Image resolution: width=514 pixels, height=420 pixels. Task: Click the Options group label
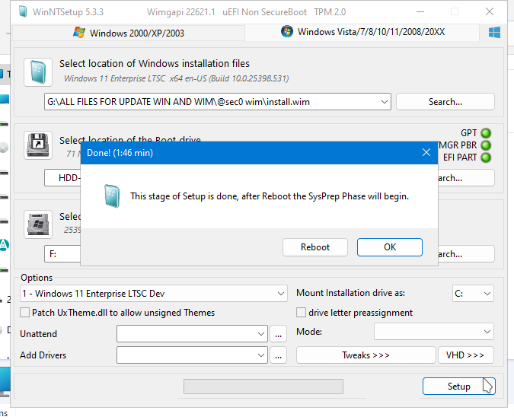click(x=37, y=278)
